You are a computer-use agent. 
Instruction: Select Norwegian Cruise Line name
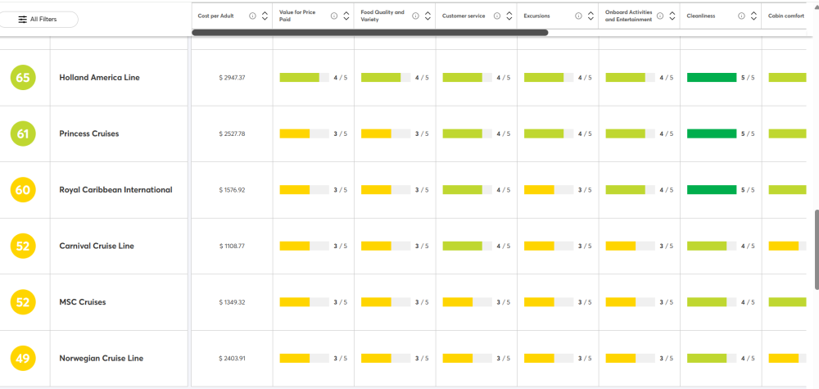point(102,359)
